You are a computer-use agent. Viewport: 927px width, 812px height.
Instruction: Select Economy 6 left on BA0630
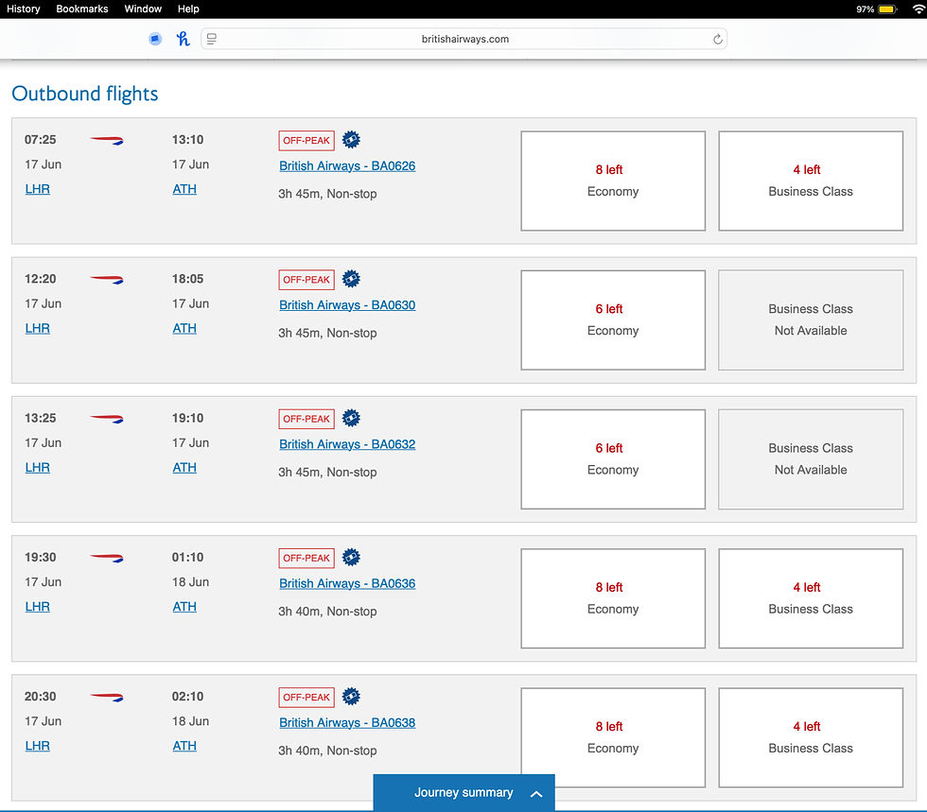coord(613,320)
